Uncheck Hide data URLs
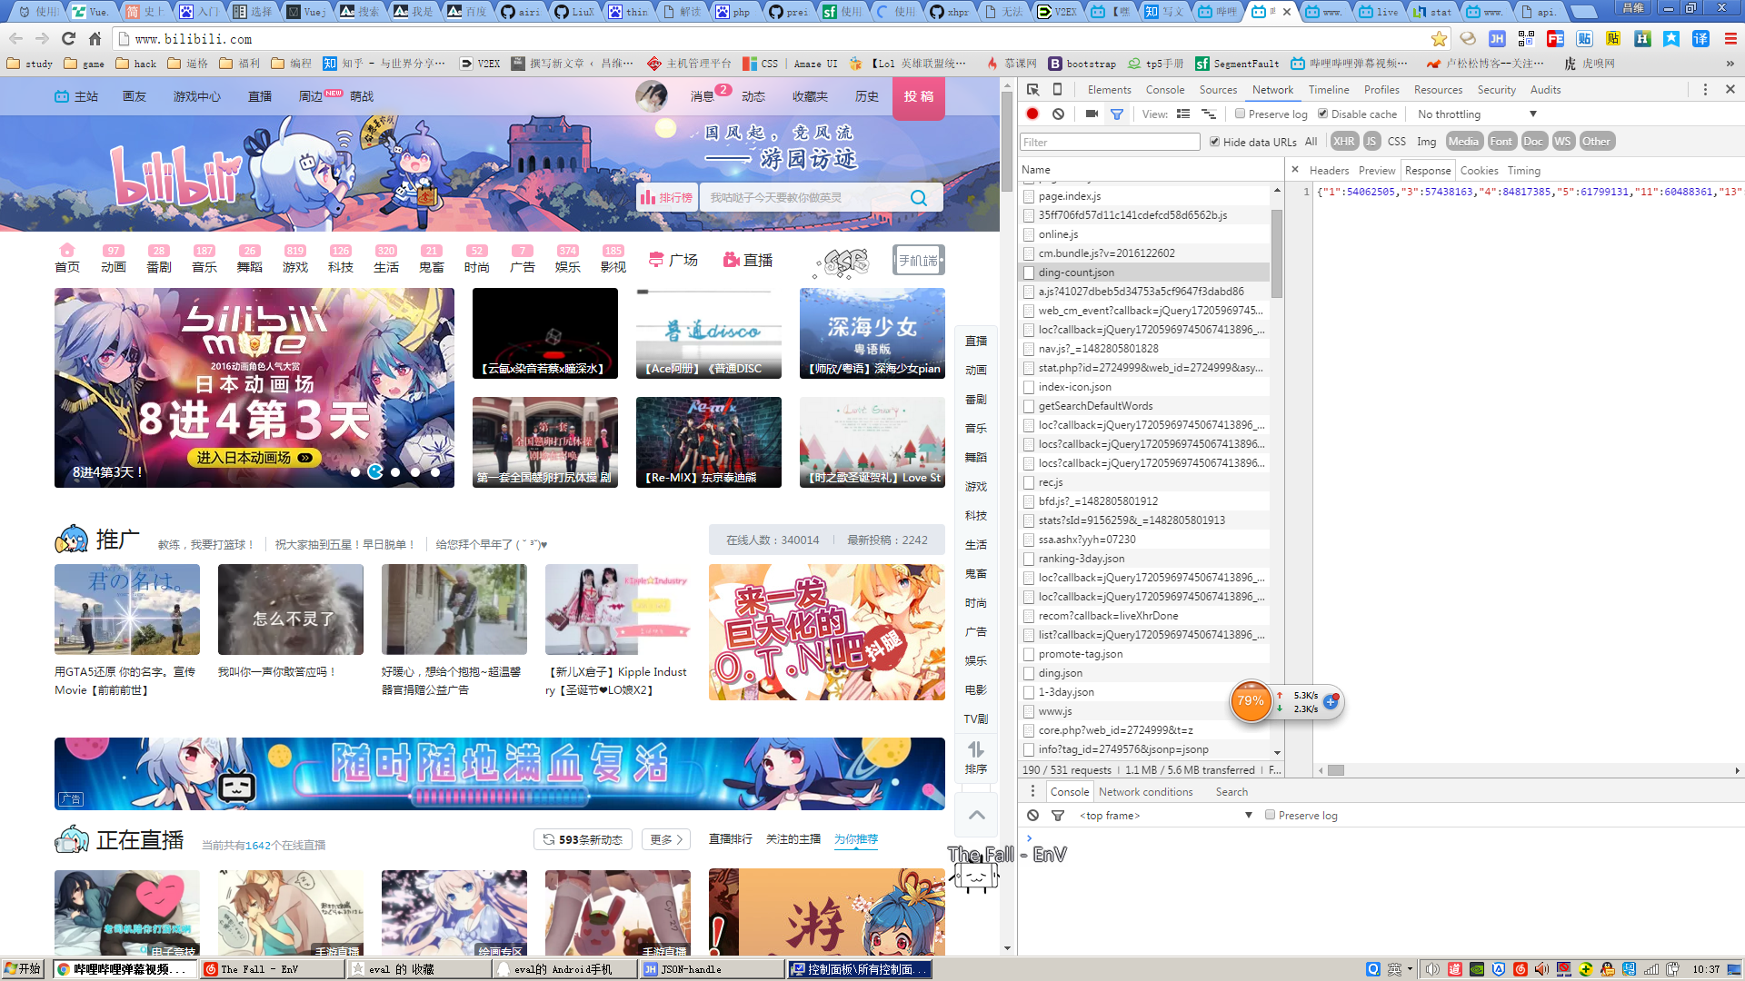The width and height of the screenshot is (1745, 981). pyautogui.click(x=1214, y=142)
